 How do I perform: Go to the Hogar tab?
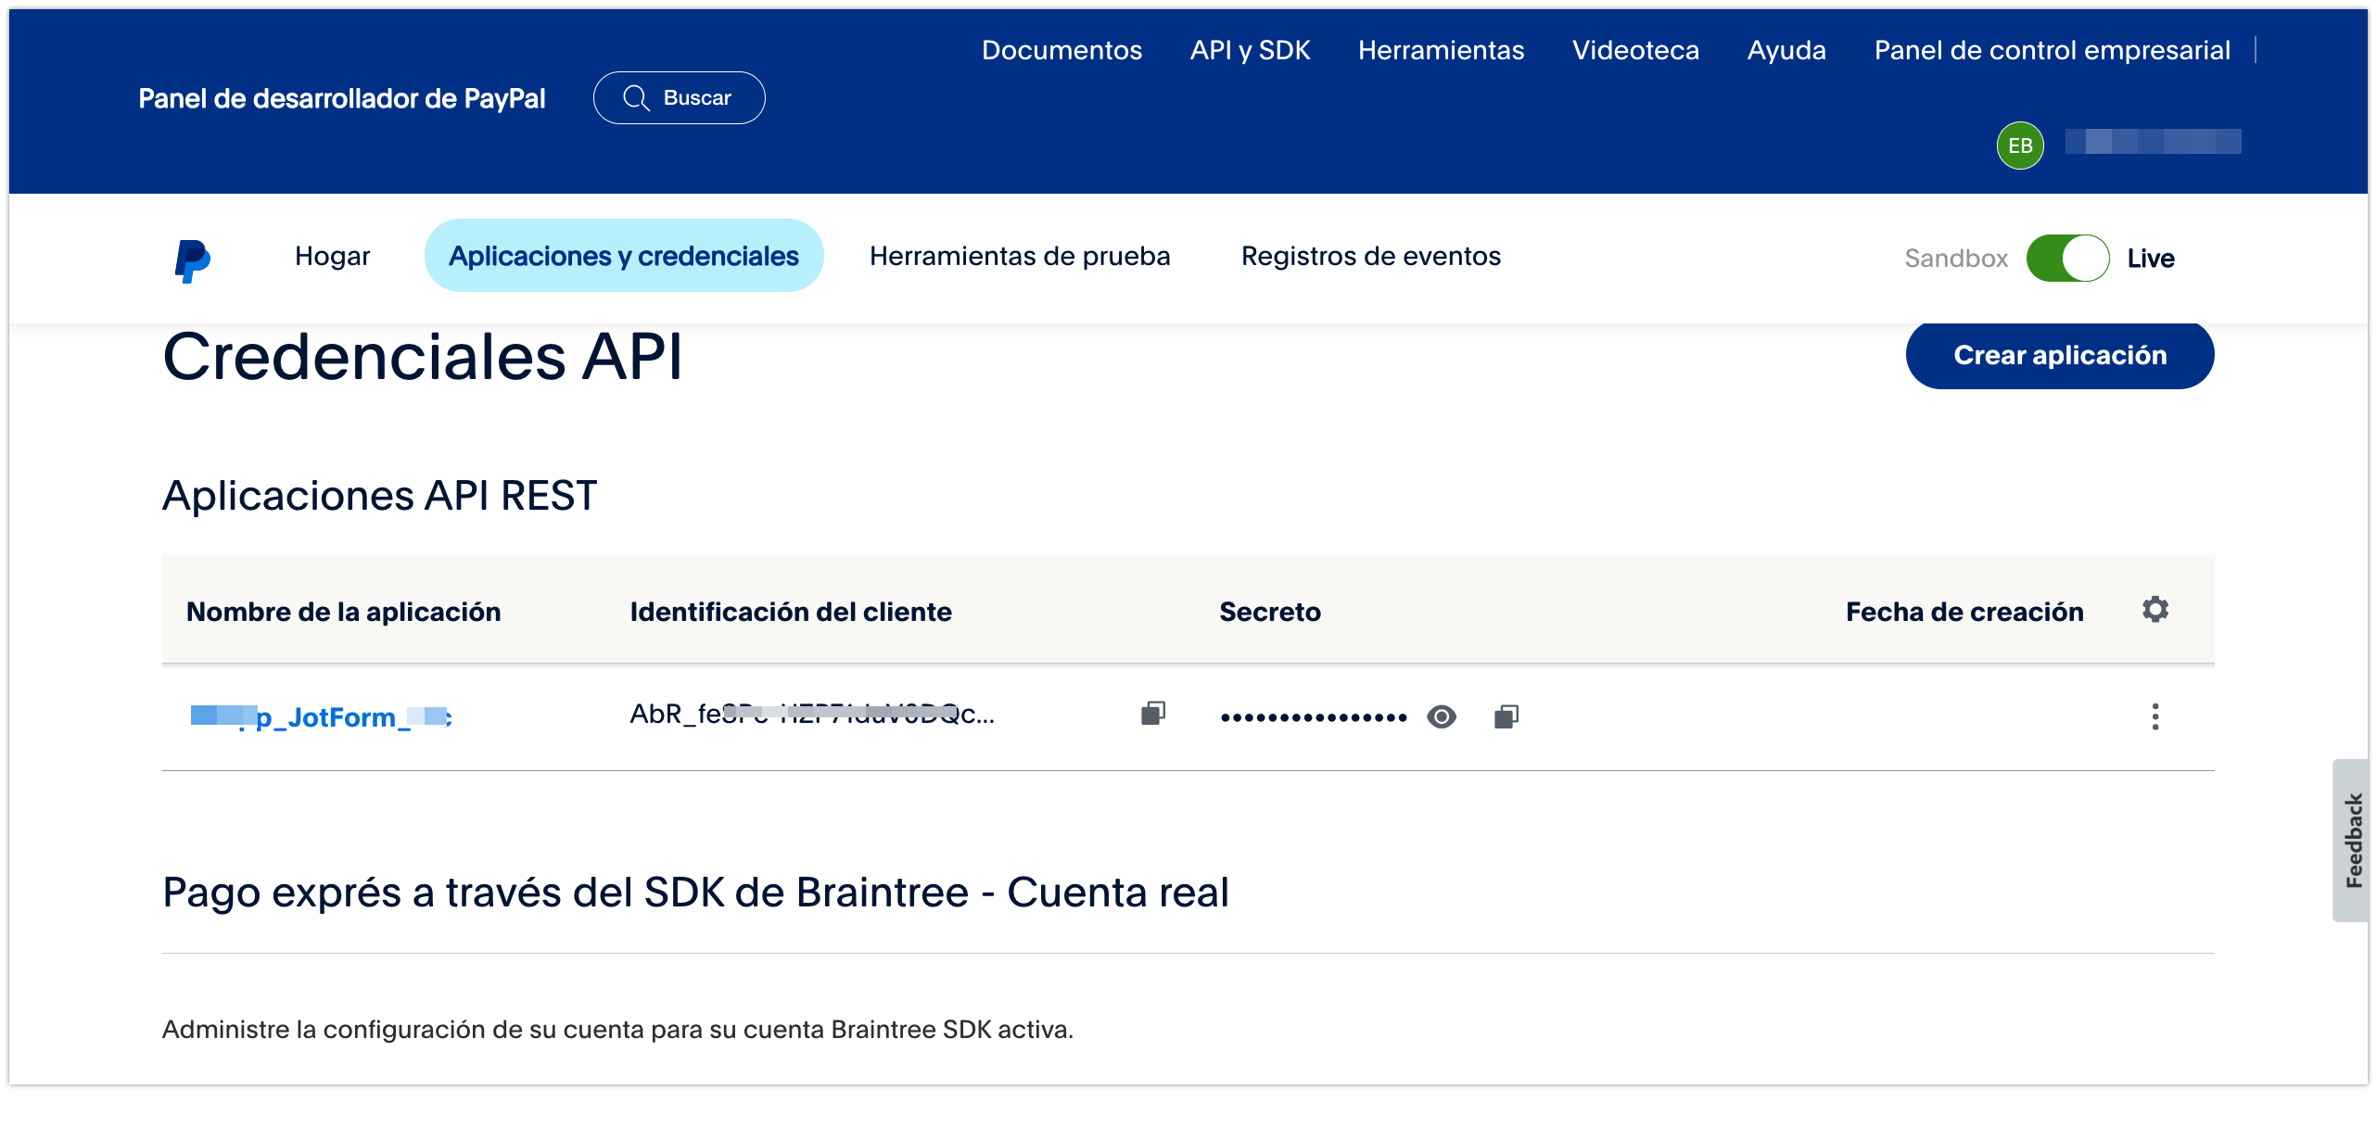coord(332,256)
